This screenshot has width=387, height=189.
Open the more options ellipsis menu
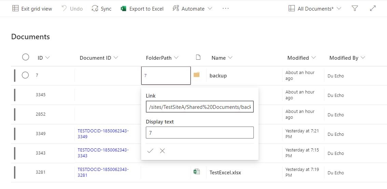[x=225, y=9]
